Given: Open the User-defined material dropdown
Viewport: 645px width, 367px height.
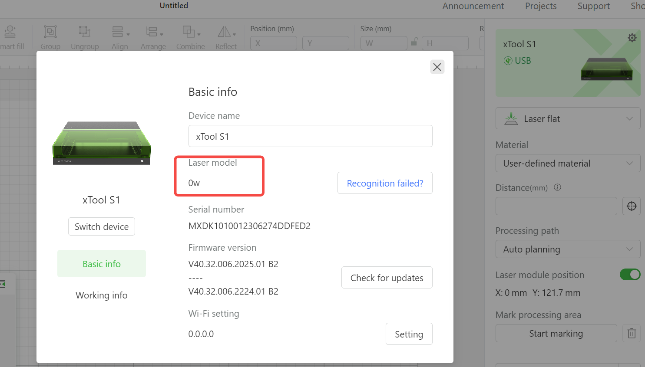Looking at the screenshot, I should pyautogui.click(x=568, y=163).
